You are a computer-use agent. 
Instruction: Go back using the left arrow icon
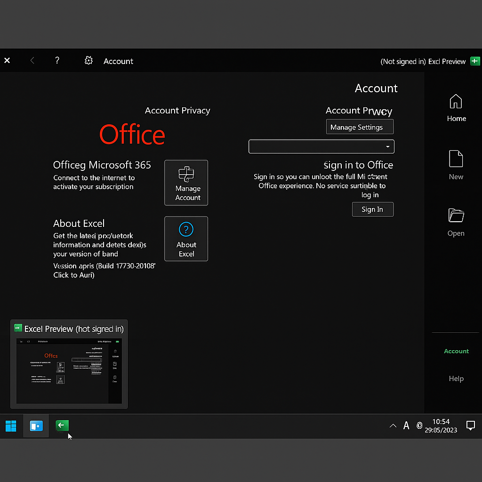32,61
